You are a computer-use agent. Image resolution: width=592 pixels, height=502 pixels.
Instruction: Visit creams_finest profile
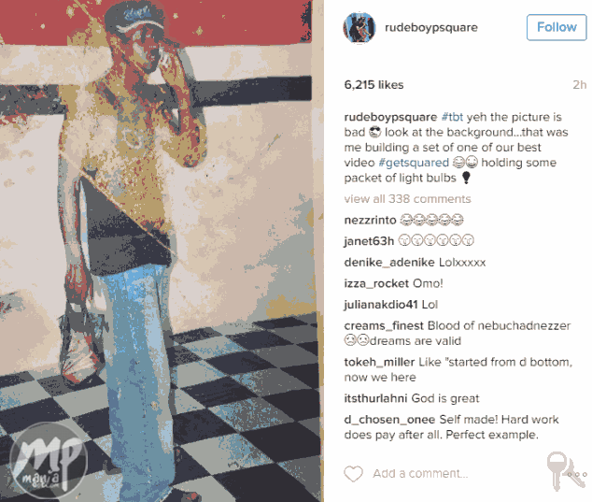(x=384, y=326)
